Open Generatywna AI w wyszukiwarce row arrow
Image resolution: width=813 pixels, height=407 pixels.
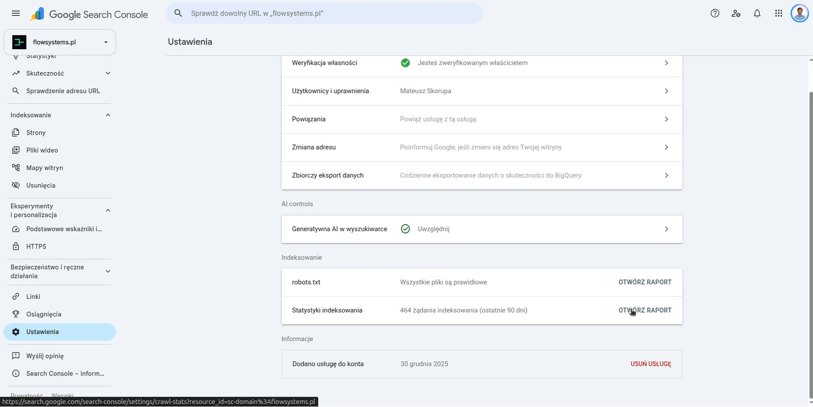point(666,229)
